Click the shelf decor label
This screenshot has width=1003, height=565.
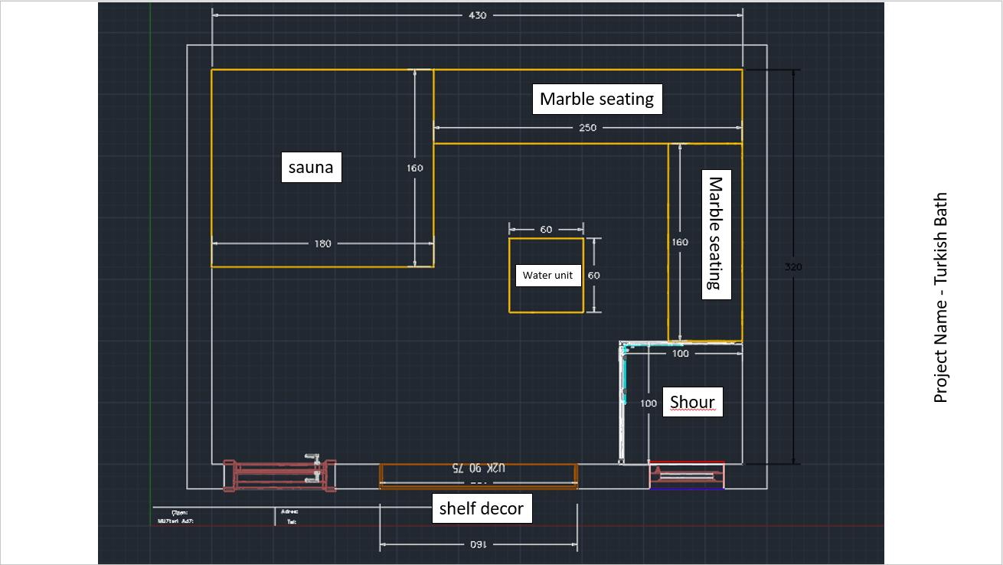click(x=481, y=508)
